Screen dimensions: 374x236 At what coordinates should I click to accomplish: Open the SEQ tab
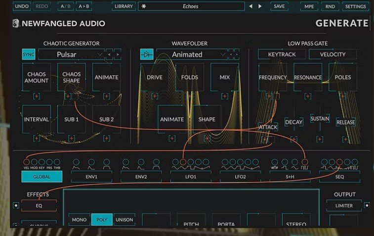tap(339, 177)
